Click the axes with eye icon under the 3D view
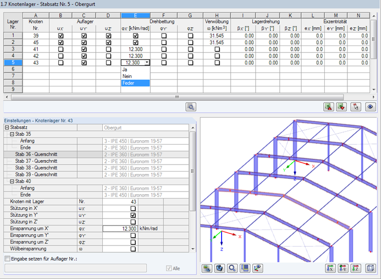Viewport: 381px width, 279px height. coord(257,268)
